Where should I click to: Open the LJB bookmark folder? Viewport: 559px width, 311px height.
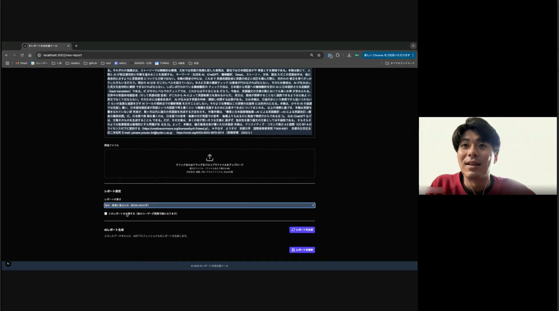57,63
